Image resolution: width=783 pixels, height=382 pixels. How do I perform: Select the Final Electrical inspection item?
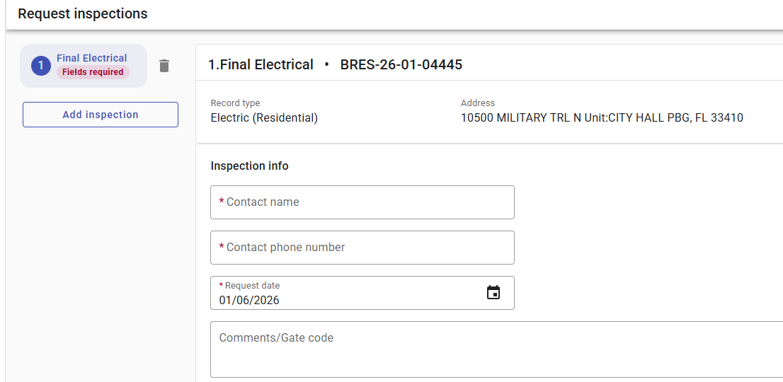click(x=92, y=58)
